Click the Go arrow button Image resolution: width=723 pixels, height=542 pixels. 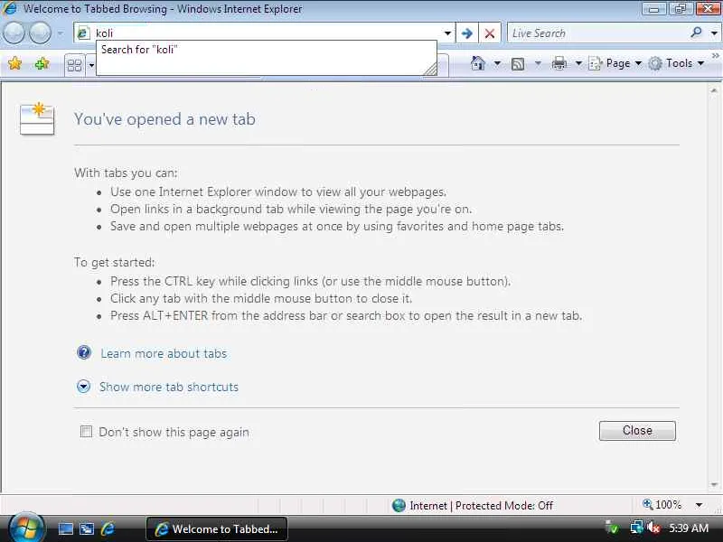coord(466,33)
